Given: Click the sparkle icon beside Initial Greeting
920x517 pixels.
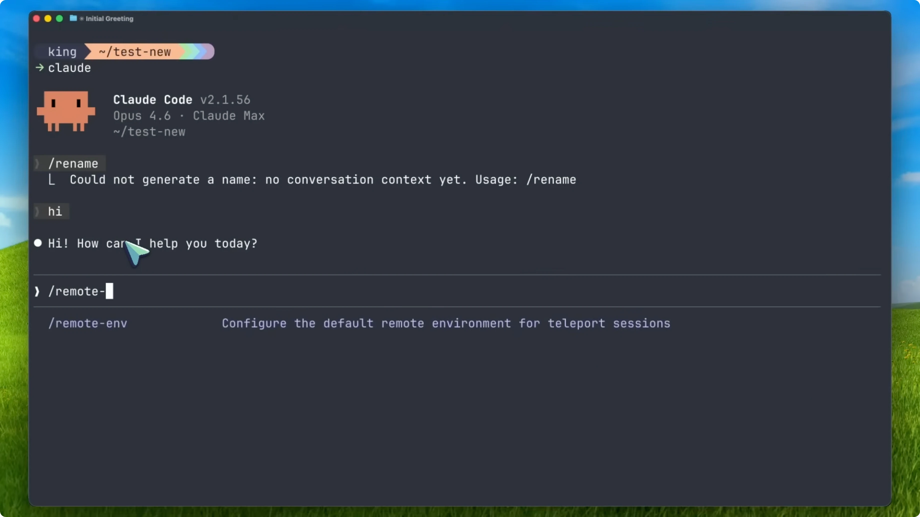Looking at the screenshot, I should pos(81,18).
